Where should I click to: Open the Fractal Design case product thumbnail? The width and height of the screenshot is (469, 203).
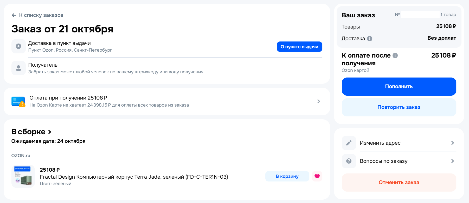point(23,176)
